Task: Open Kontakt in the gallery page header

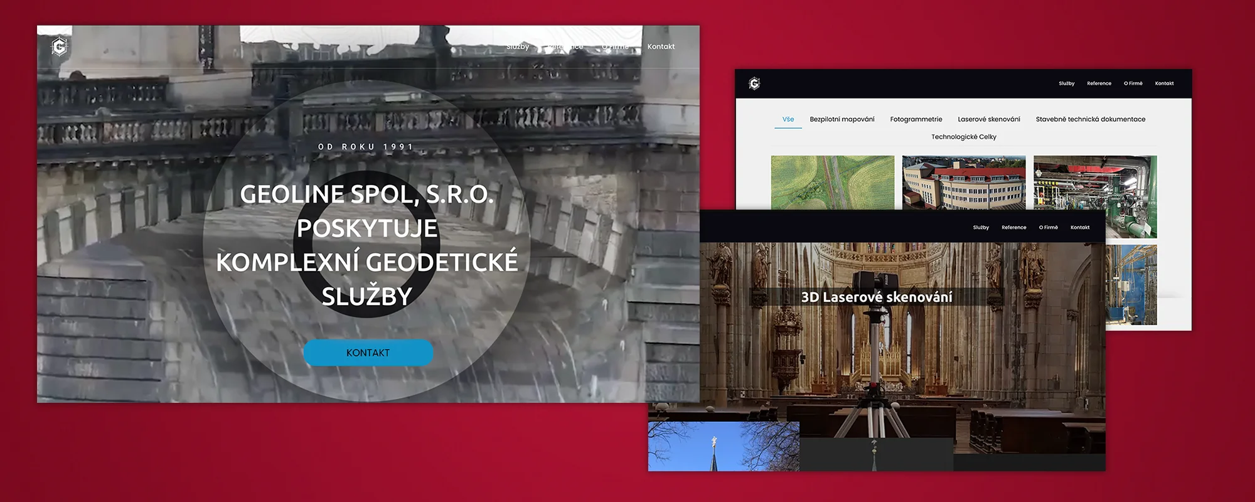Action: click(1165, 83)
